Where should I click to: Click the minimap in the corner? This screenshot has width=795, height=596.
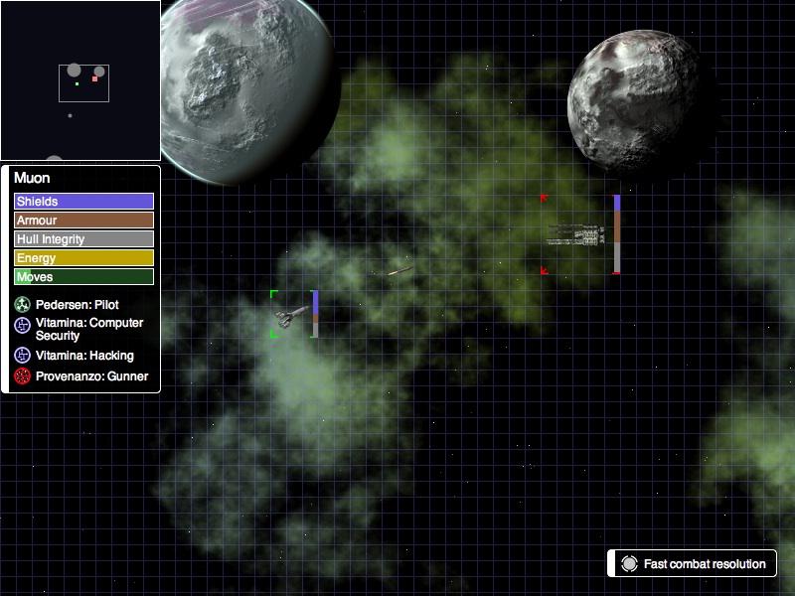click(x=79, y=79)
